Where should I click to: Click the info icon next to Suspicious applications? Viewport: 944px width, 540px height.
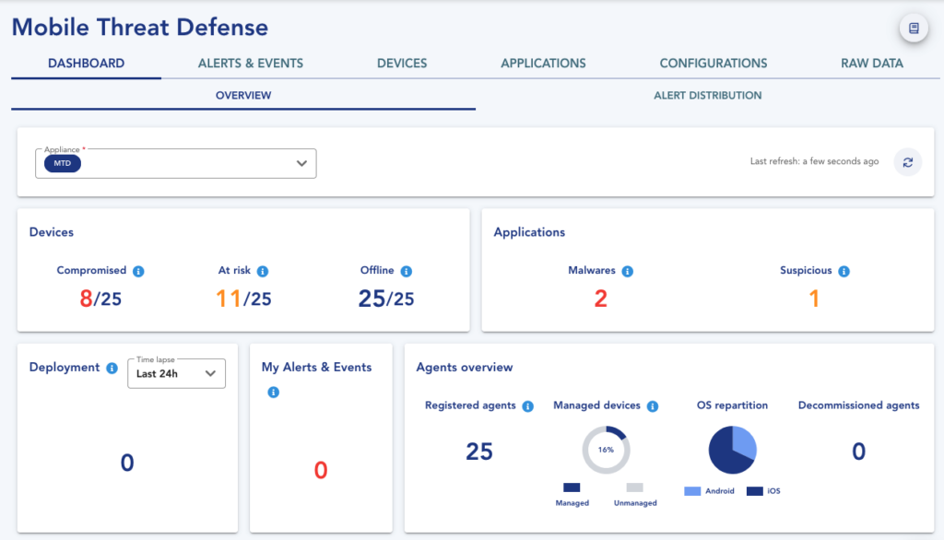pos(842,271)
